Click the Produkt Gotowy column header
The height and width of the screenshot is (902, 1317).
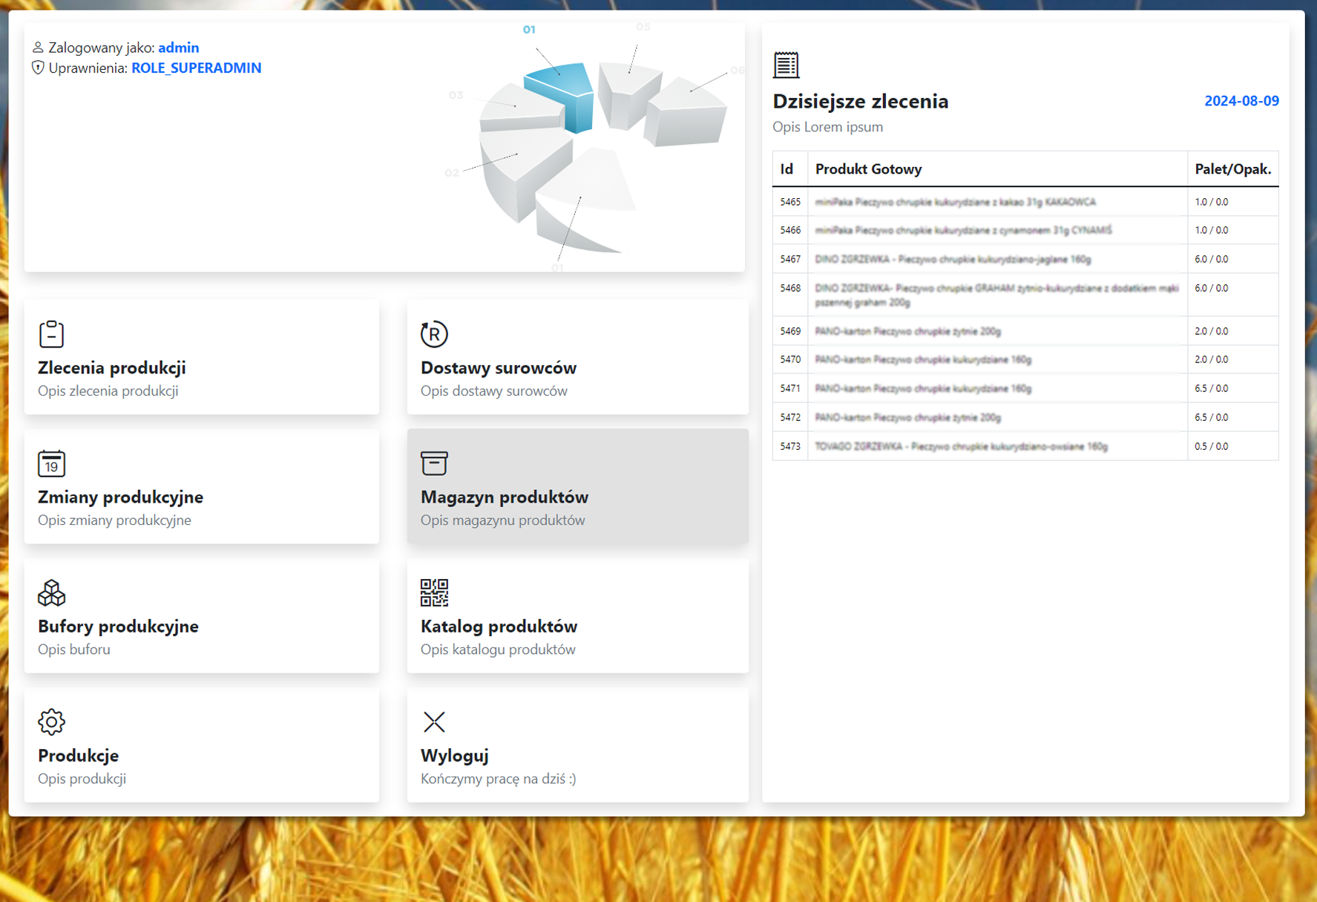pyautogui.click(x=868, y=169)
